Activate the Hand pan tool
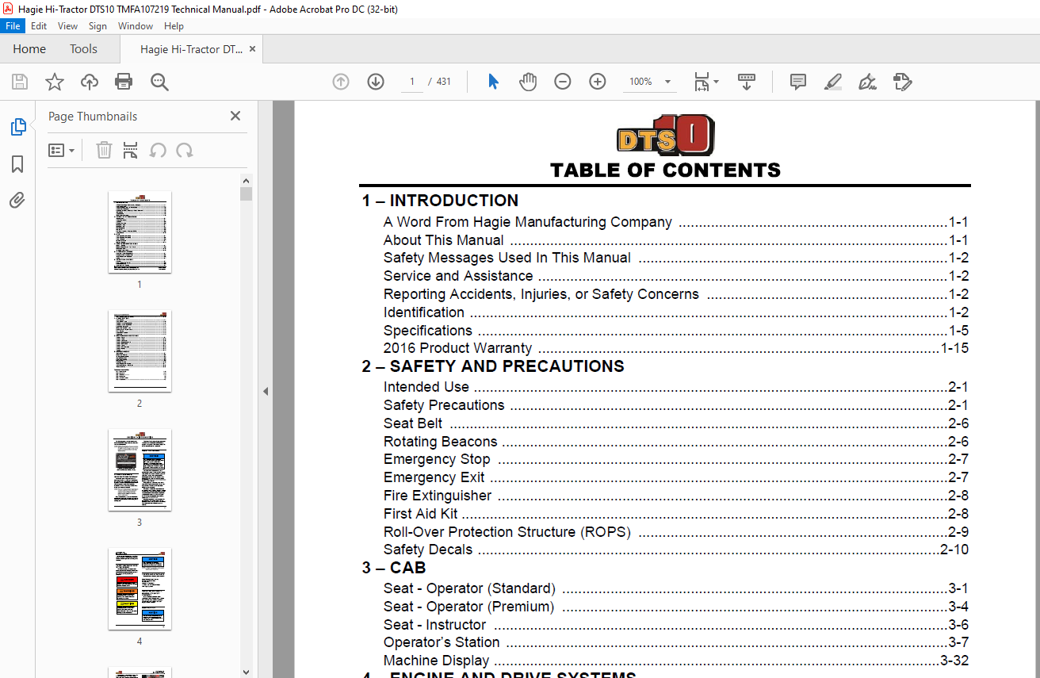The width and height of the screenshot is (1040, 678). click(528, 82)
